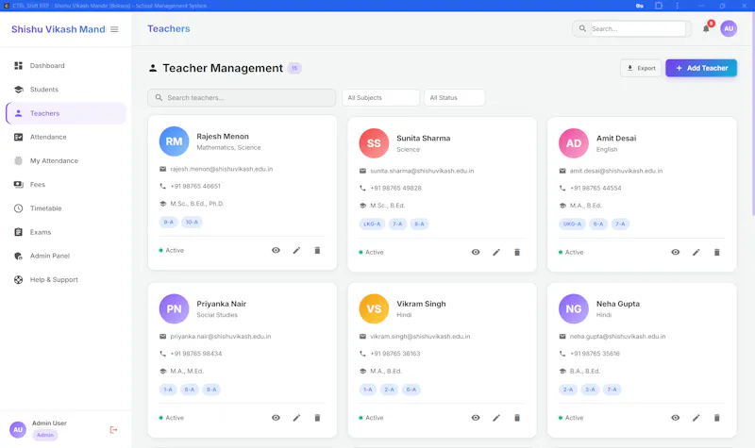Image resolution: width=755 pixels, height=448 pixels.
Task: Export the teacher list
Action: click(641, 68)
